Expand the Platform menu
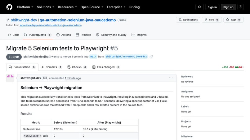 [25, 7]
